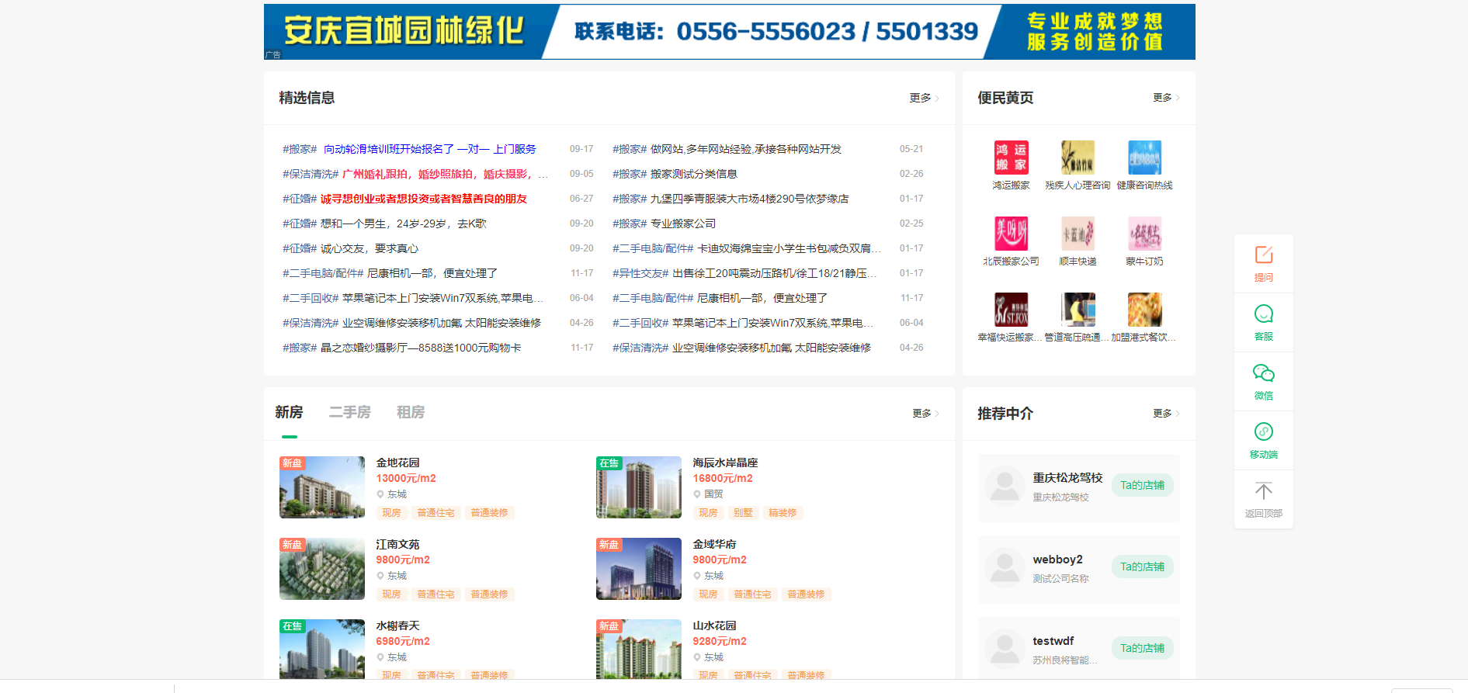The height and width of the screenshot is (693, 1468).
Task: Click the 微信 icon in floating sidebar
Action: [1263, 373]
